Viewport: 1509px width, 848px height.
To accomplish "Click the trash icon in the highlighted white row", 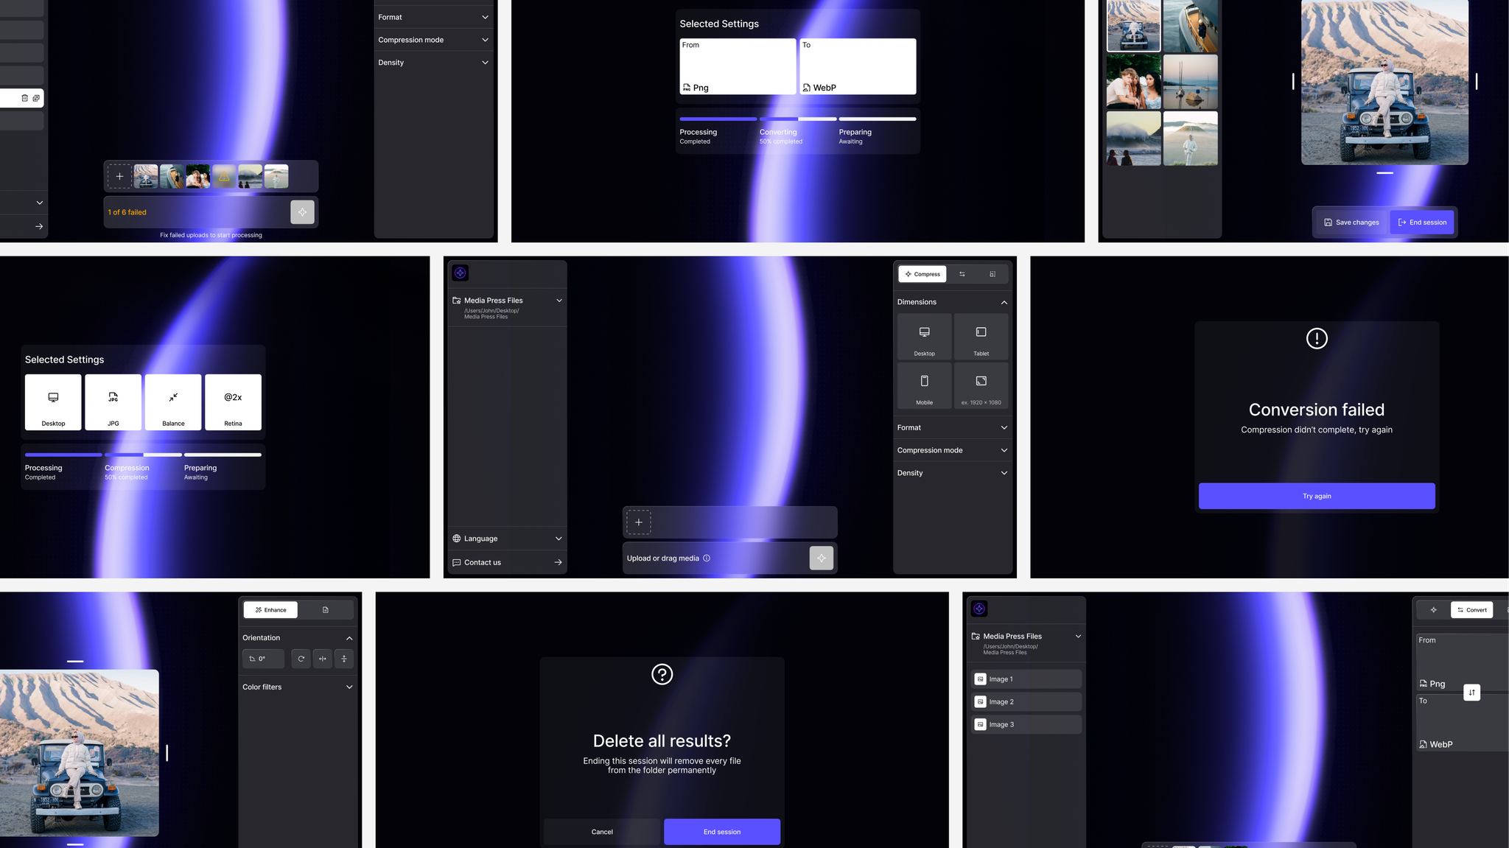I will point(24,98).
